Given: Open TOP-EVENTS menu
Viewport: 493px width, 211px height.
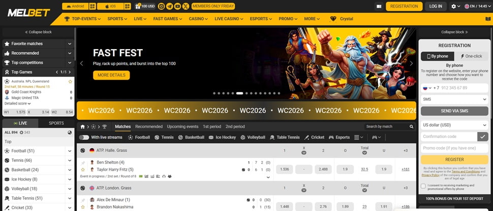Looking at the screenshot, I should tap(83, 19).
